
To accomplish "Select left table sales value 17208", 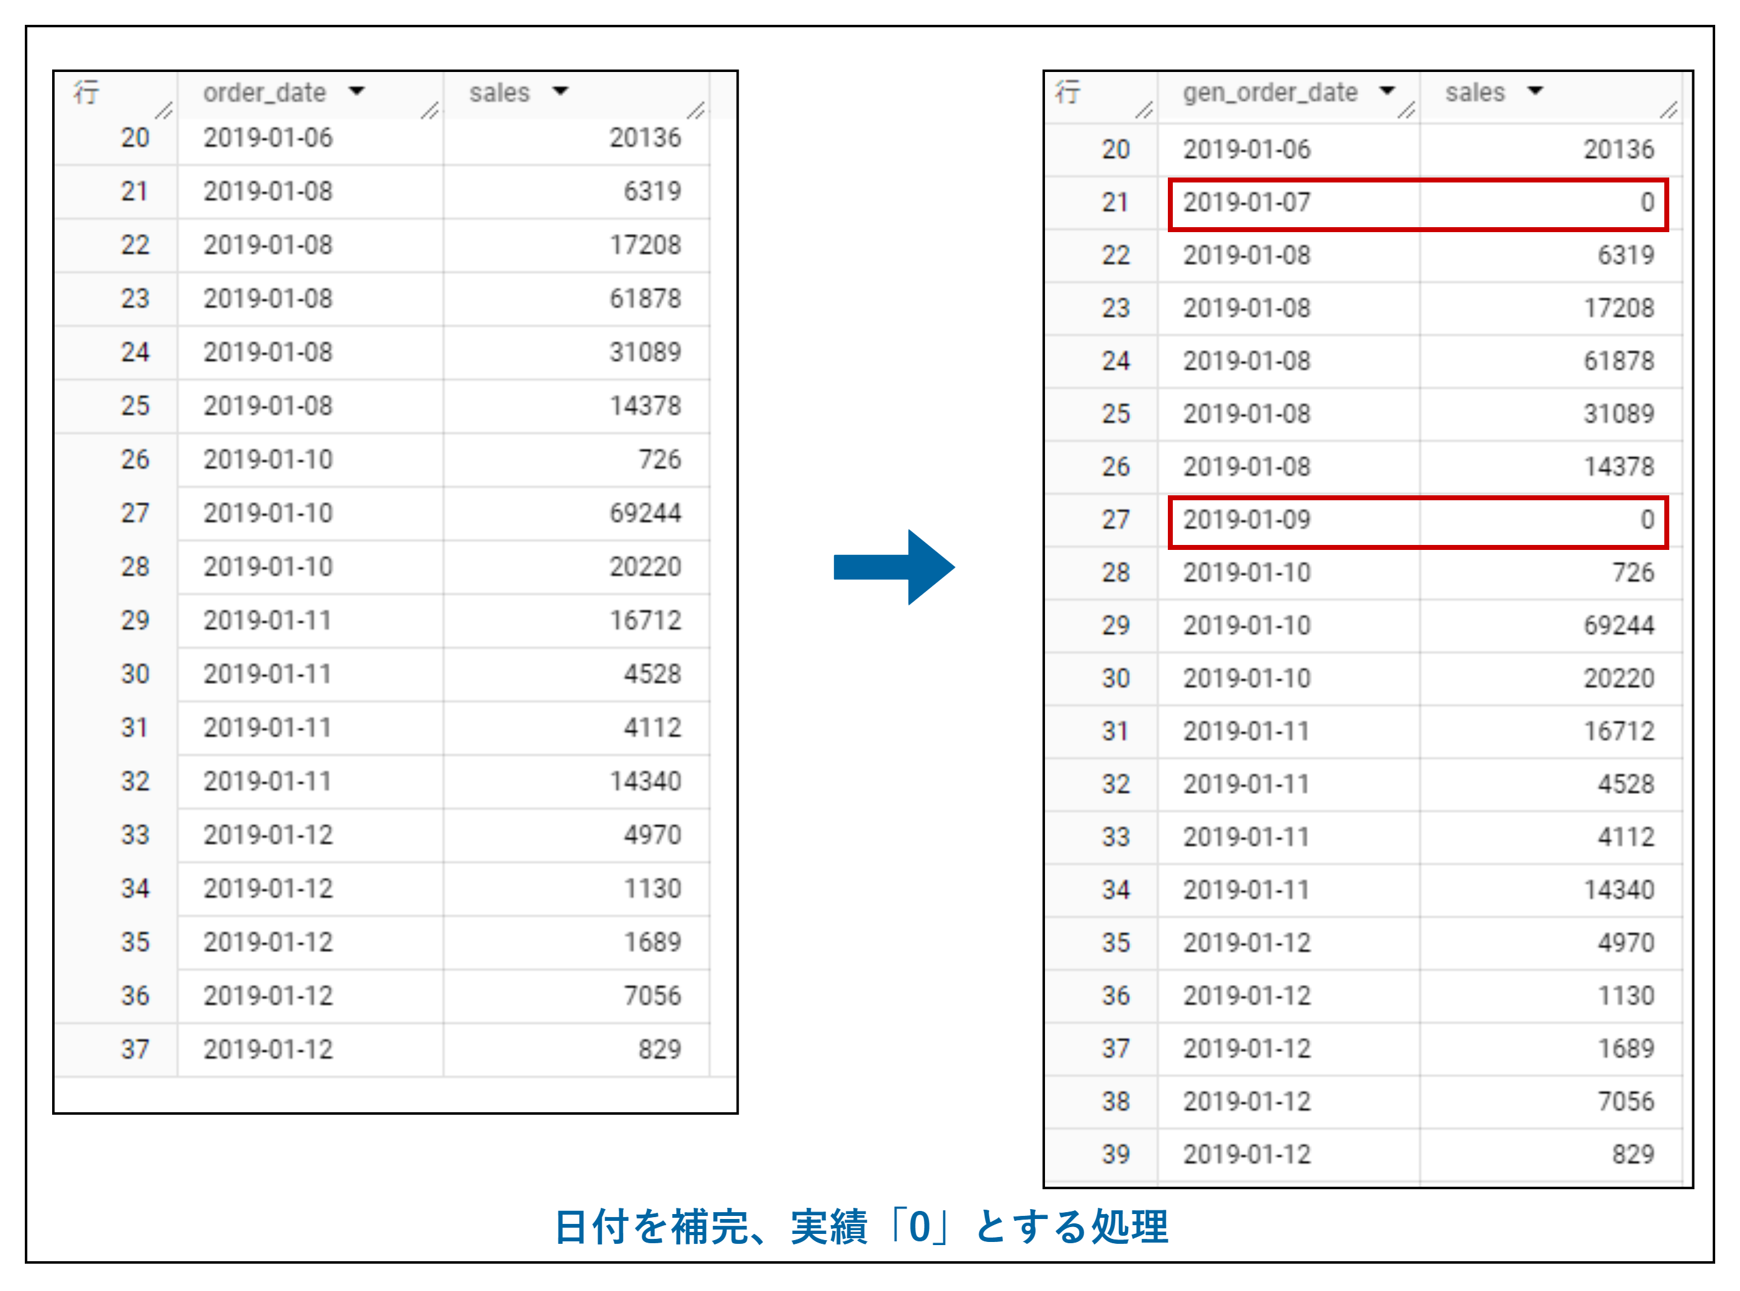I will point(645,245).
